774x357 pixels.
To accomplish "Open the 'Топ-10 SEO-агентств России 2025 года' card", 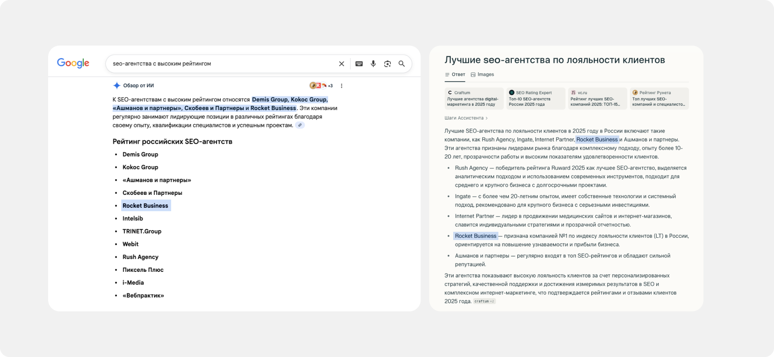I will coord(536,98).
